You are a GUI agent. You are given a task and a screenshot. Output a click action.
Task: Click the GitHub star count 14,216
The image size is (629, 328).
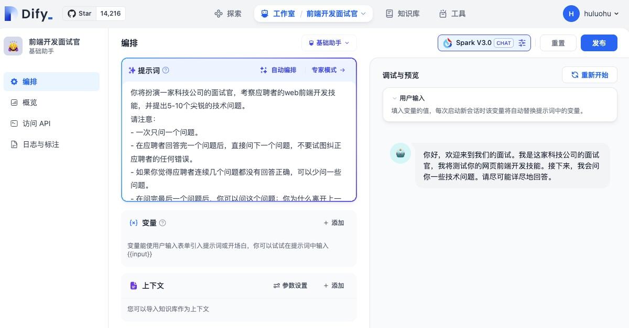coord(111,14)
